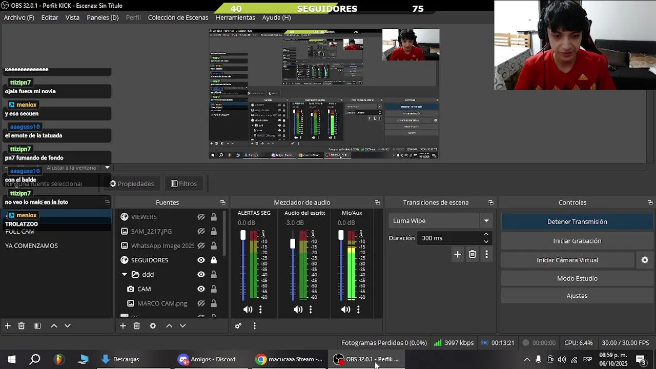Hide the CAM source
This screenshot has height=369, width=656.
(x=201, y=289)
